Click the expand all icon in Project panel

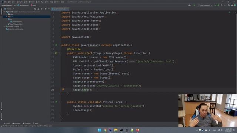point(39,9)
